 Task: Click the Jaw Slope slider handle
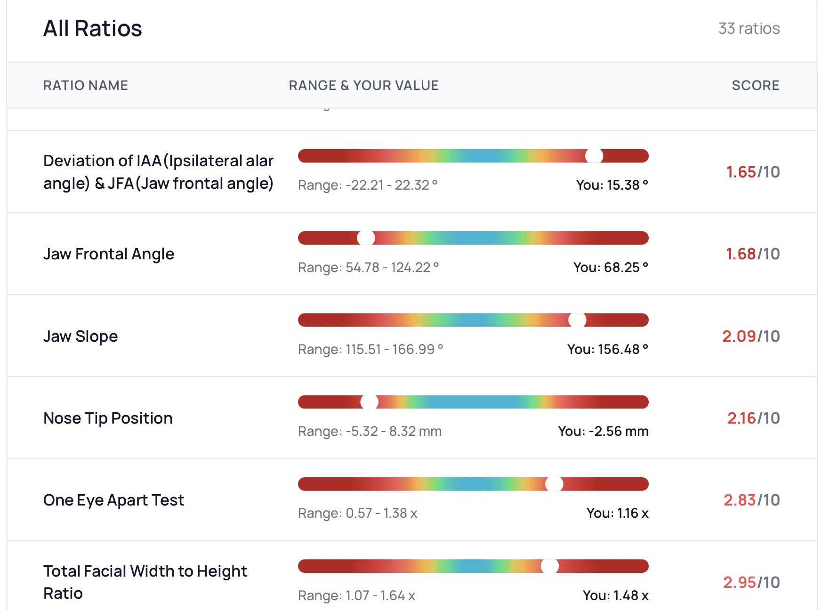pos(577,320)
